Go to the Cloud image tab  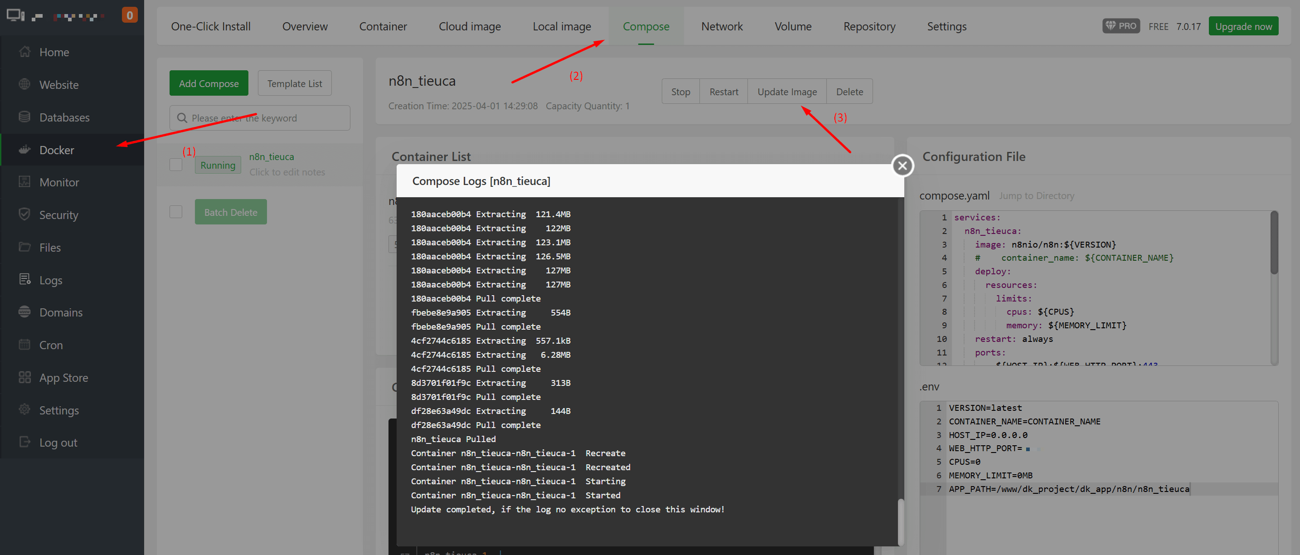[x=470, y=26]
